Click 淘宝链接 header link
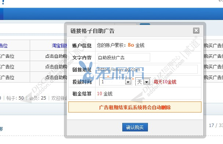The image size is (223, 144). coord(59,46)
